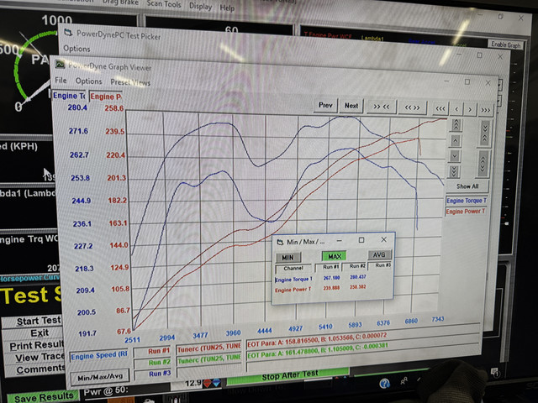Close the Min/Max popup window
This screenshot has height=403, width=538.
point(383,239)
